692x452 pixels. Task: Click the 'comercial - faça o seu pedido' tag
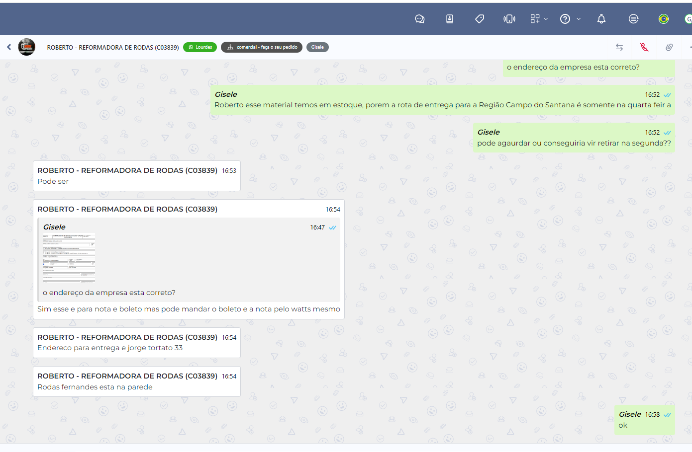[x=262, y=47]
